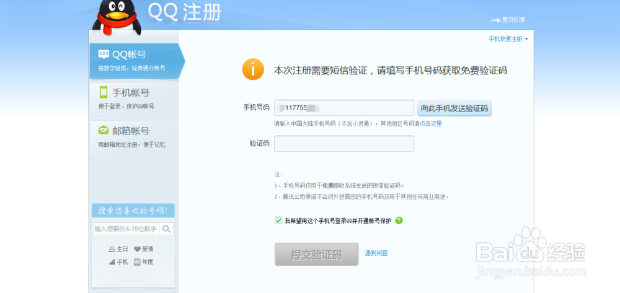Select the 年度 number category
This screenshot has height=293, width=620.
click(144, 262)
